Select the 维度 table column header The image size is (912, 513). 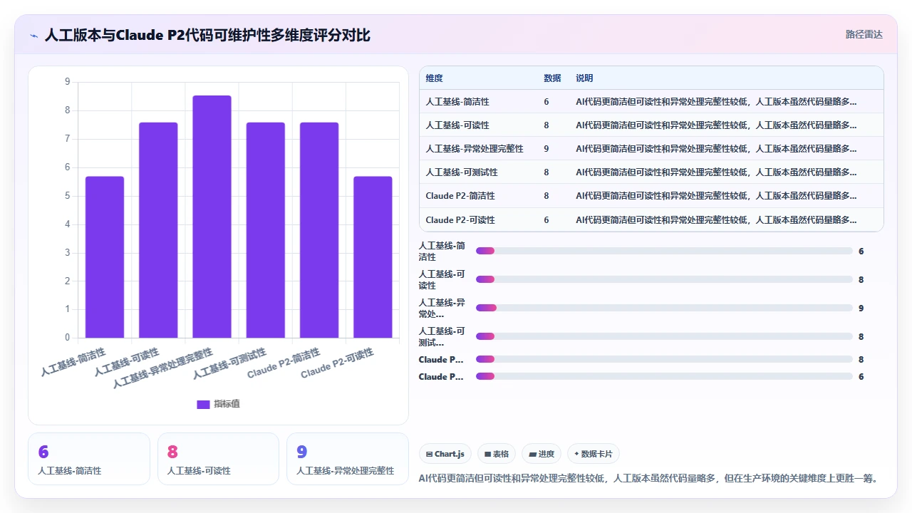(x=434, y=78)
